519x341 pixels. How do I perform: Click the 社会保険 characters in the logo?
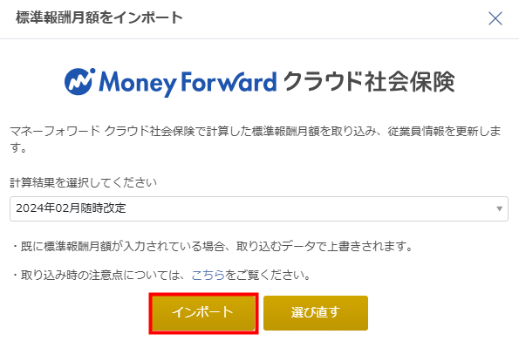(x=410, y=81)
